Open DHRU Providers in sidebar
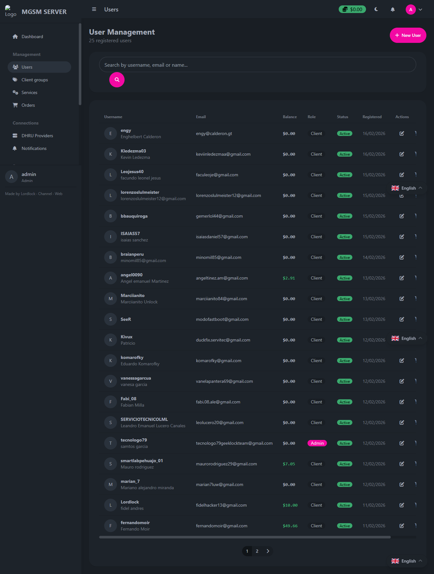434x574 pixels. coord(37,136)
